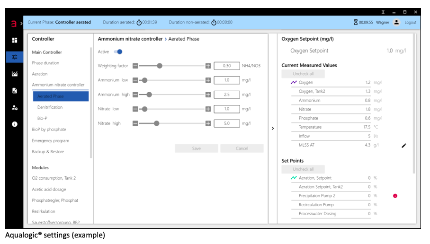
Task: Click Logout link in the header
Action: (410, 22)
